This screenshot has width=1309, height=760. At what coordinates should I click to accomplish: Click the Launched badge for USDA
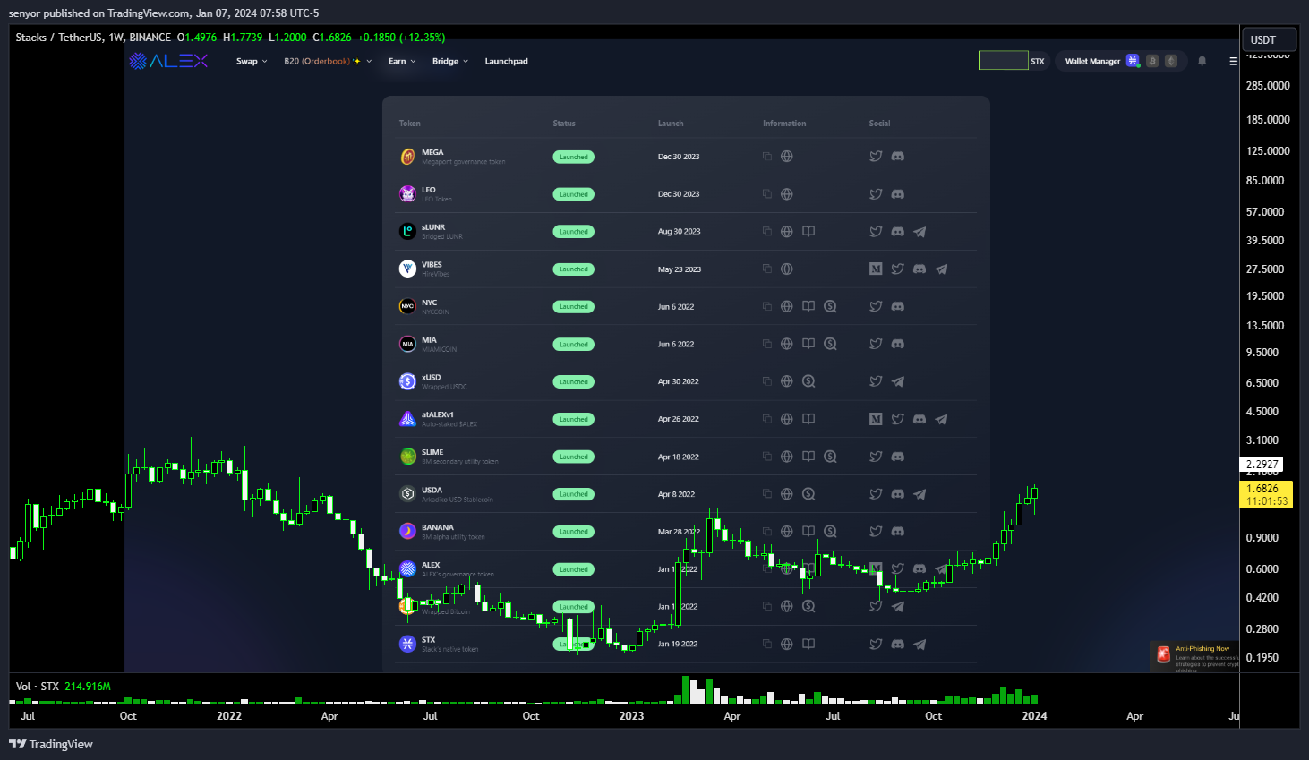pyautogui.click(x=573, y=494)
